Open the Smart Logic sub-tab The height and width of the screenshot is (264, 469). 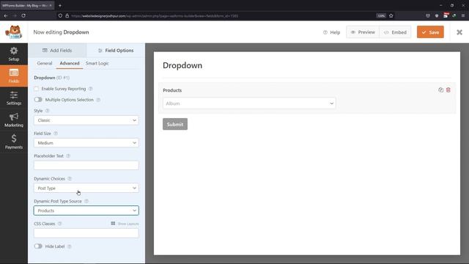click(97, 63)
